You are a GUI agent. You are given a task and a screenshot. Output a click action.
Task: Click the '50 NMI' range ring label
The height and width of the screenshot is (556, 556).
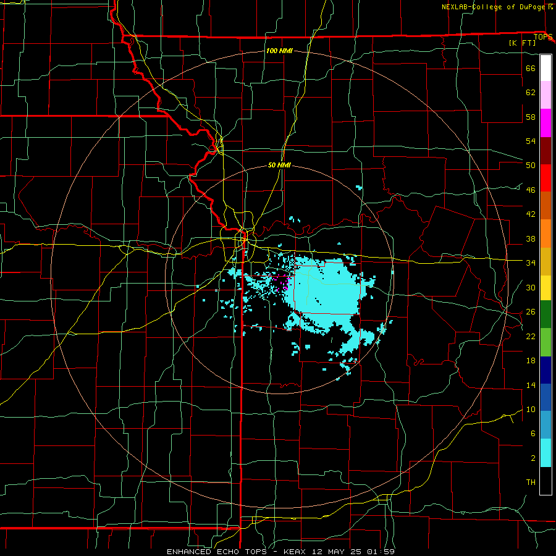point(279,165)
